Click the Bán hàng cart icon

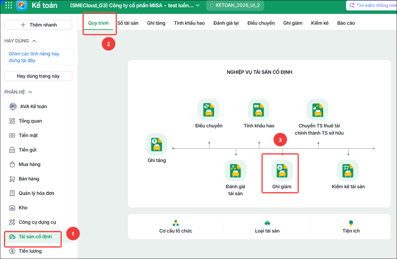pos(12,179)
